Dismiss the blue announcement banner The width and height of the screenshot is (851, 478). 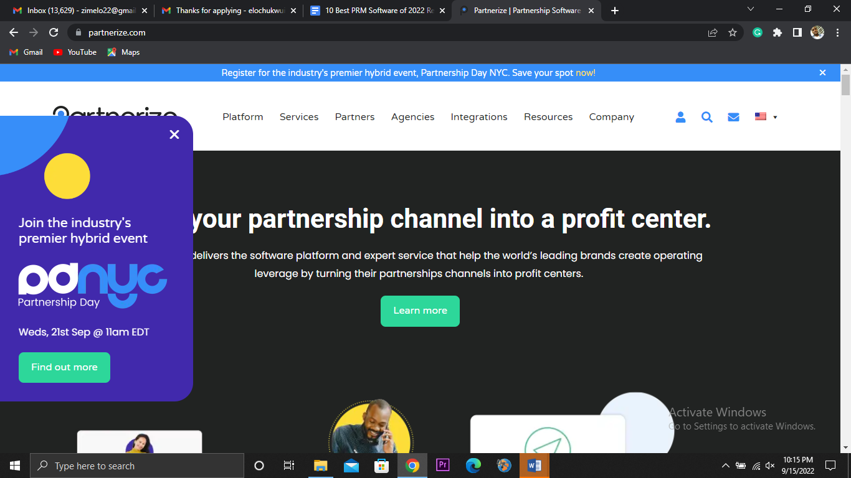[822, 73]
